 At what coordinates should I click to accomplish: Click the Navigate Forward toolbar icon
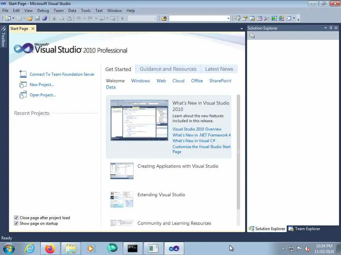[x=113, y=19]
